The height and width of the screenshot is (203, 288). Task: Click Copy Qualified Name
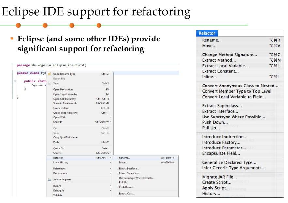80,137
